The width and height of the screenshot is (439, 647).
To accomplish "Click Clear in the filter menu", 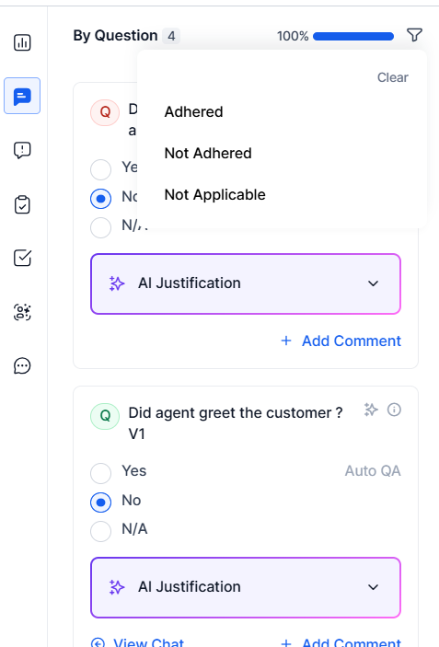I will click(x=392, y=77).
